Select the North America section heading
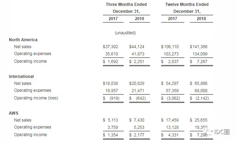This screenshot has height=142, width=237. point(23,40)
